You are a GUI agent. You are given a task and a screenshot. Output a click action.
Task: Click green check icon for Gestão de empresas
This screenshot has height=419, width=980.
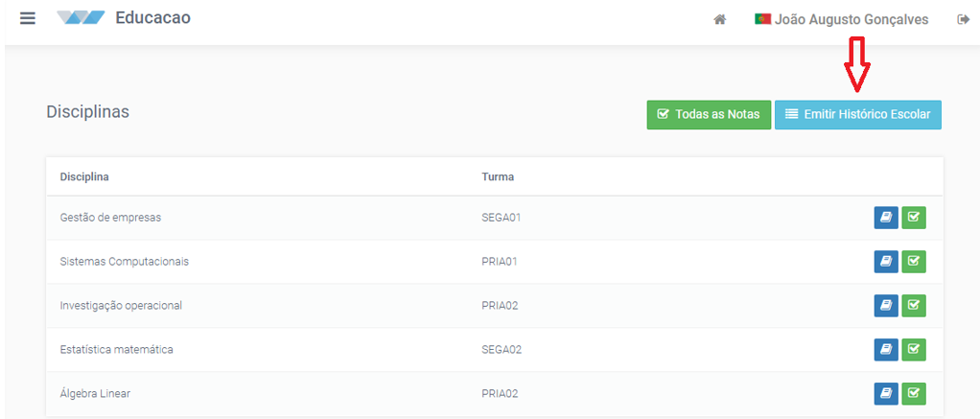(x=914, y=218)
